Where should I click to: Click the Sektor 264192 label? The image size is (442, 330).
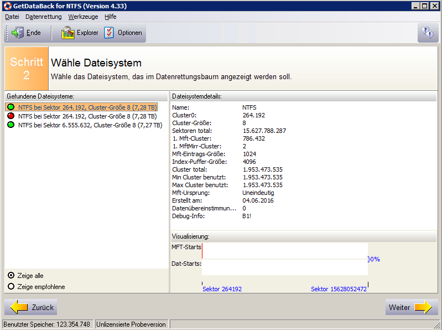click(x=222, y=289)
